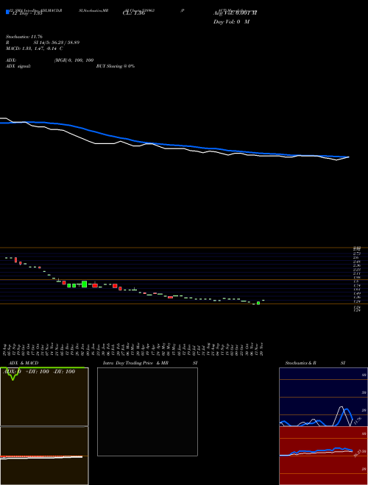Click the large green candle near 02 Jan
The height and width of the screenshot is (485, 368).
tap(84, 284)
